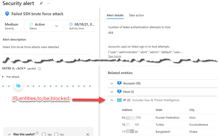Viewport: 218px width, 136px height.
Task: Click the MITRE ATT&CK info icon
Action: (x=40, y=69)
